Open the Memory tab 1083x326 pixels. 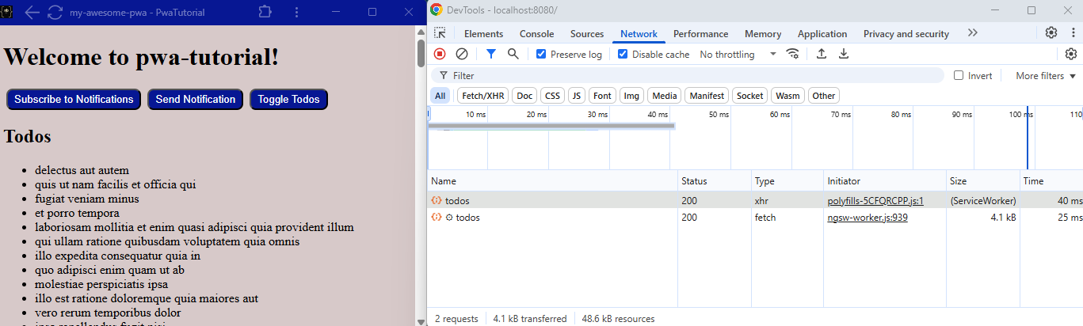(x=763, y=33)
